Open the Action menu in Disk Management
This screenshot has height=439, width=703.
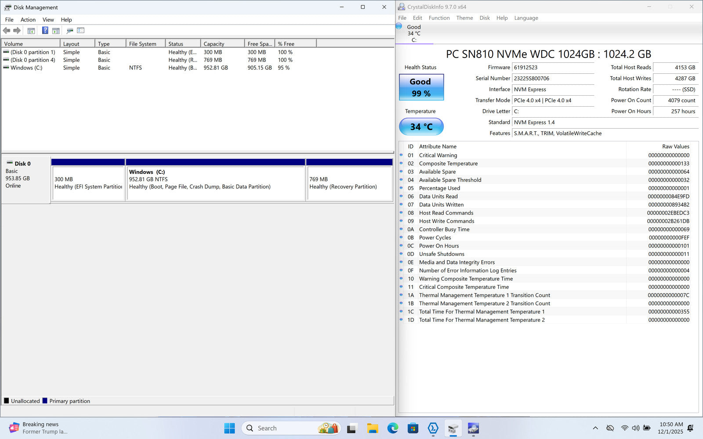[28, 20]
